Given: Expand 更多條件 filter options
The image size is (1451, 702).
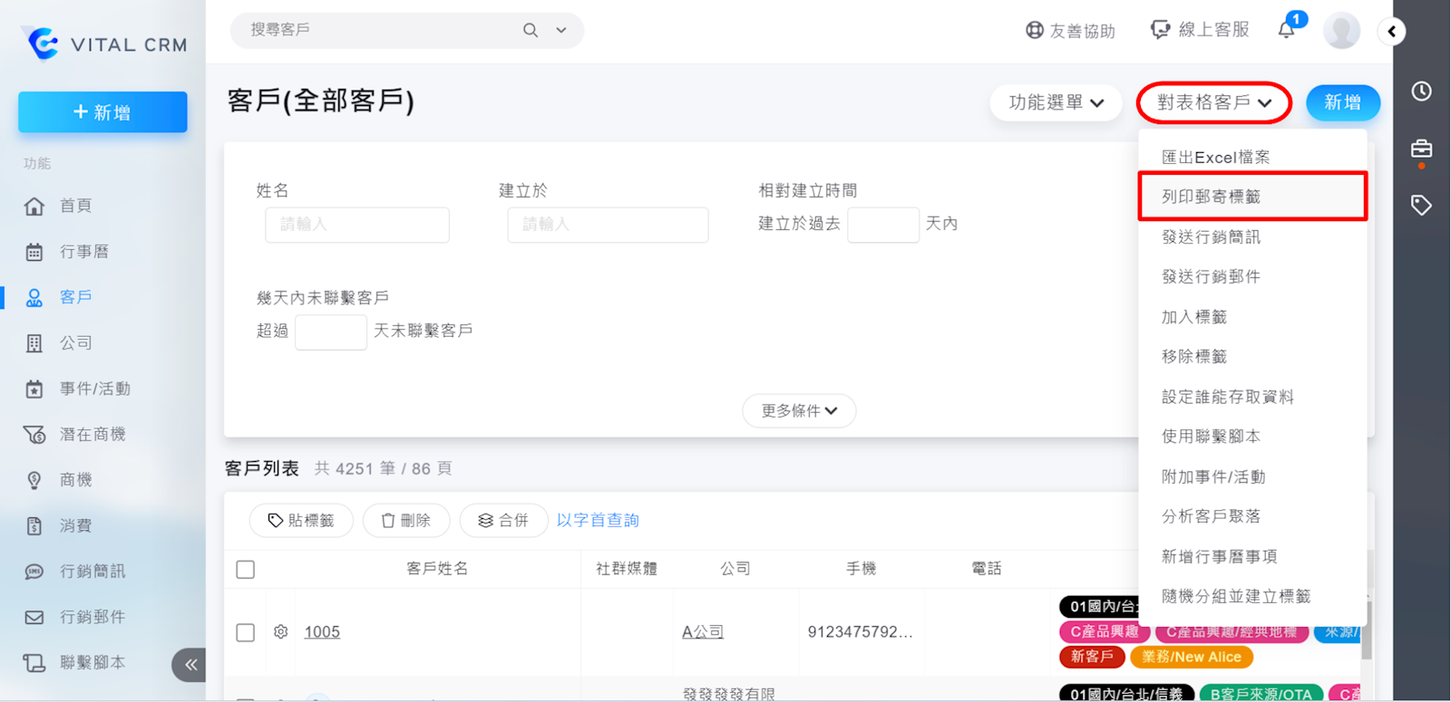Looking at the screenshot, I should coord(798,411).
